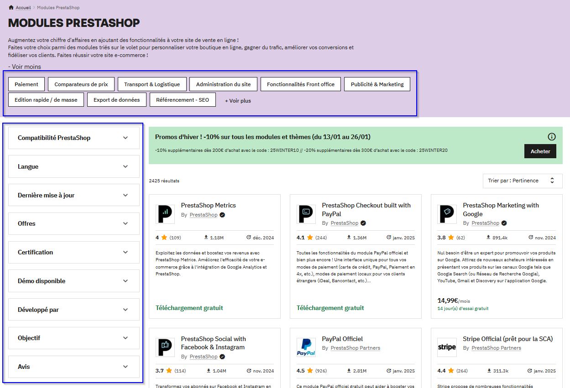570x388 pixels.
Task: Expand the Développé par filter
Action: 73,310
